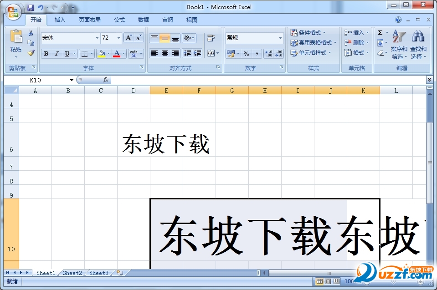Click the formula bar input field

coord(268,80)
